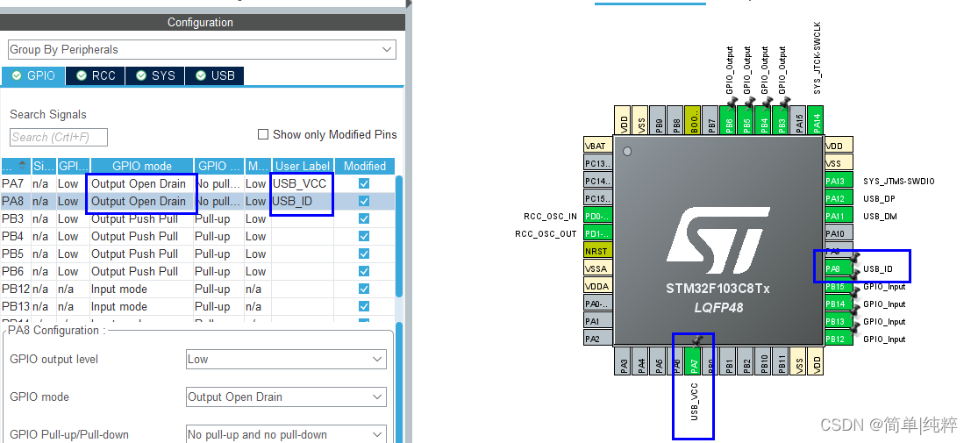Open the GPIO Pull-up/Pull-down dropdown
This screenshot has height=443, width=971.
pos(286,434)
